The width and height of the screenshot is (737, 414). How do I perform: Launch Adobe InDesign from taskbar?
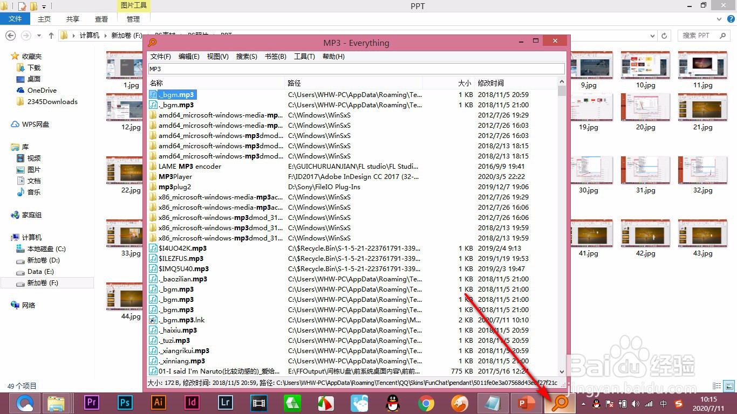[192, 403]
